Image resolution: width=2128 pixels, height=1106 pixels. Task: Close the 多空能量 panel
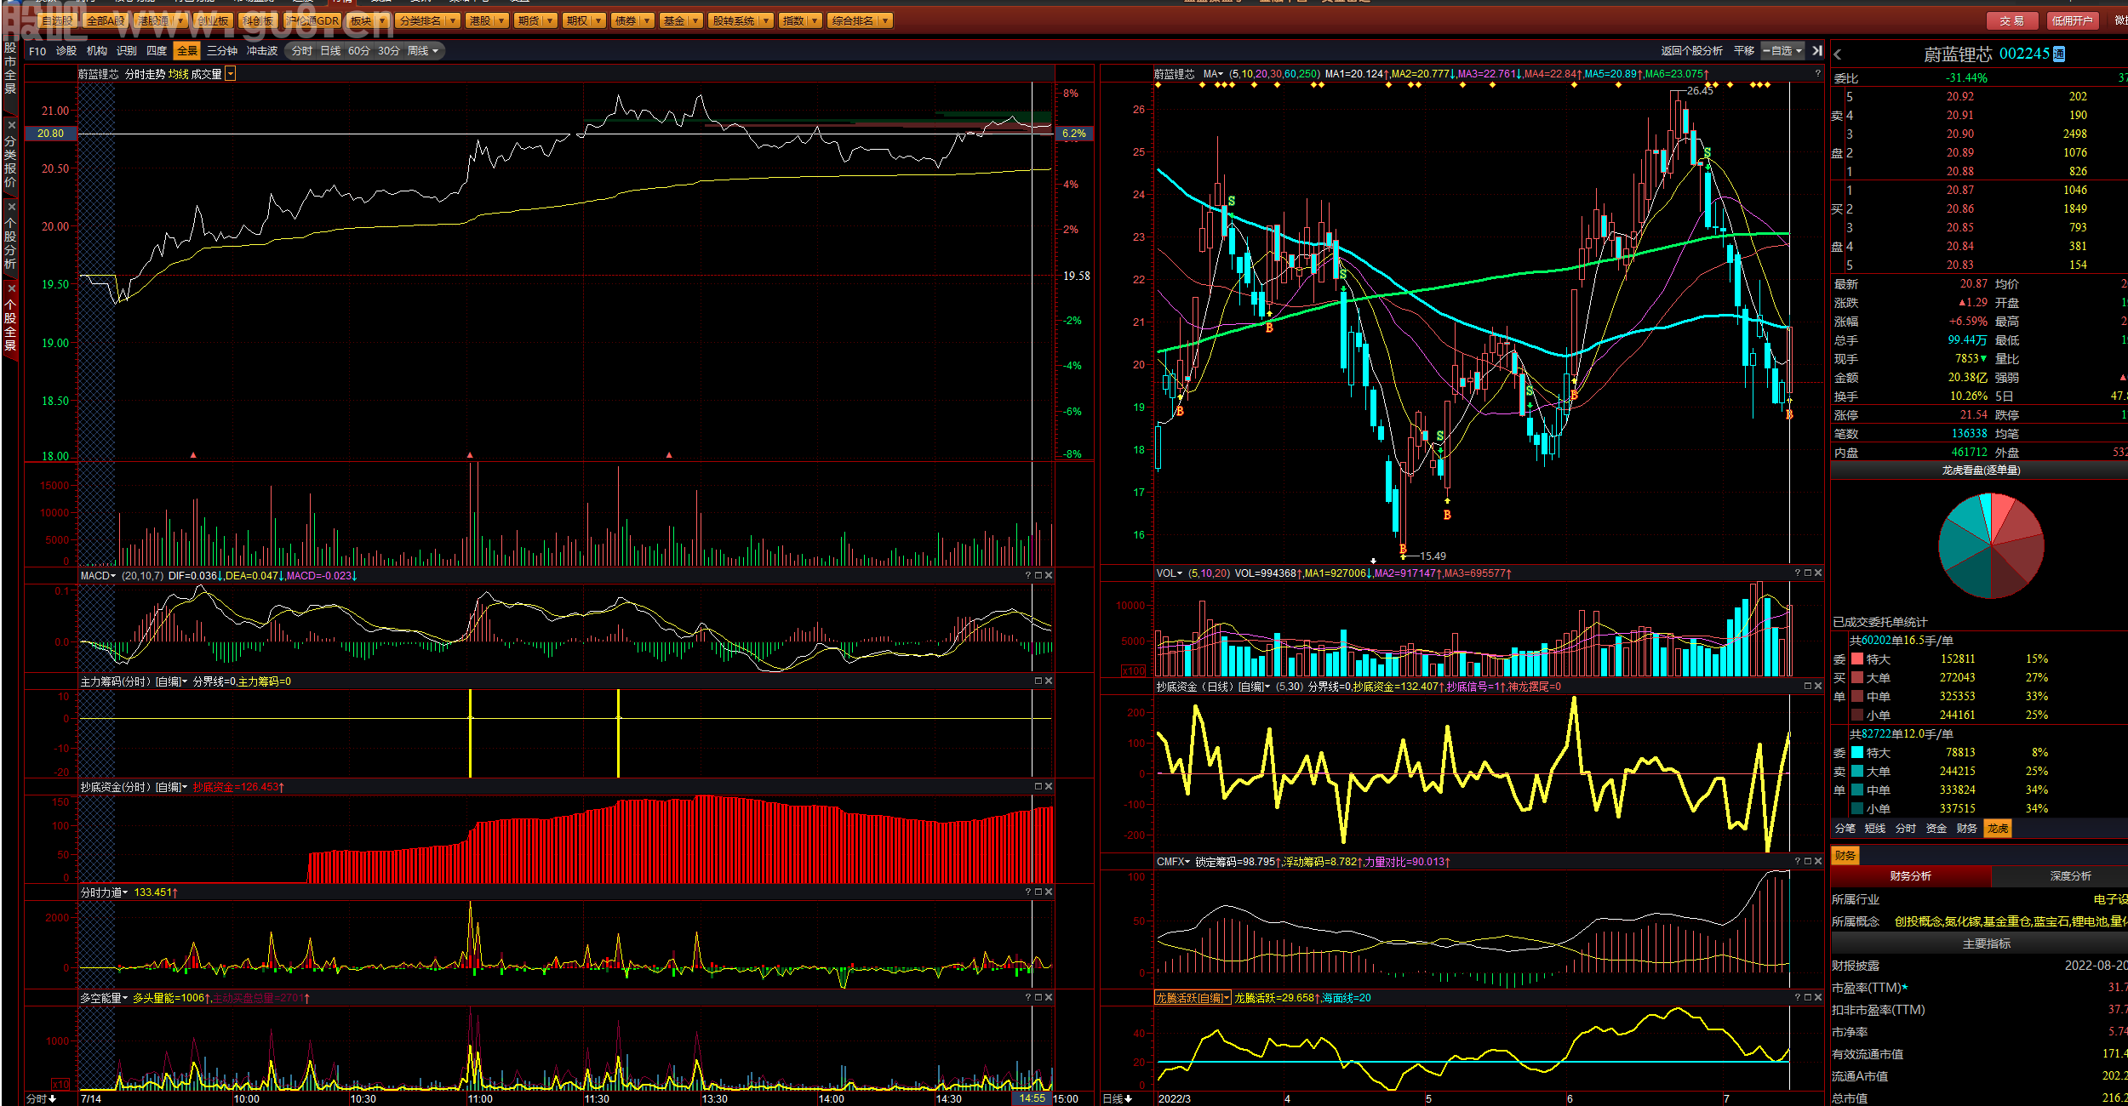pyautogui.click(x=1049, y=997)
